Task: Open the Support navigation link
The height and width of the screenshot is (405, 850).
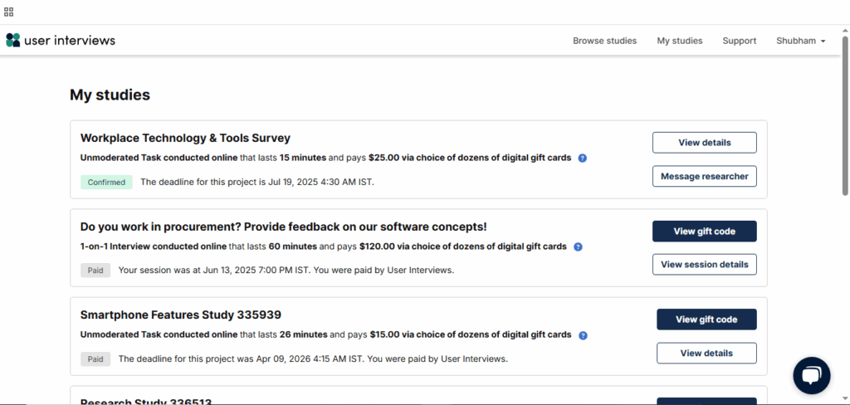Action: click(739, 41)
